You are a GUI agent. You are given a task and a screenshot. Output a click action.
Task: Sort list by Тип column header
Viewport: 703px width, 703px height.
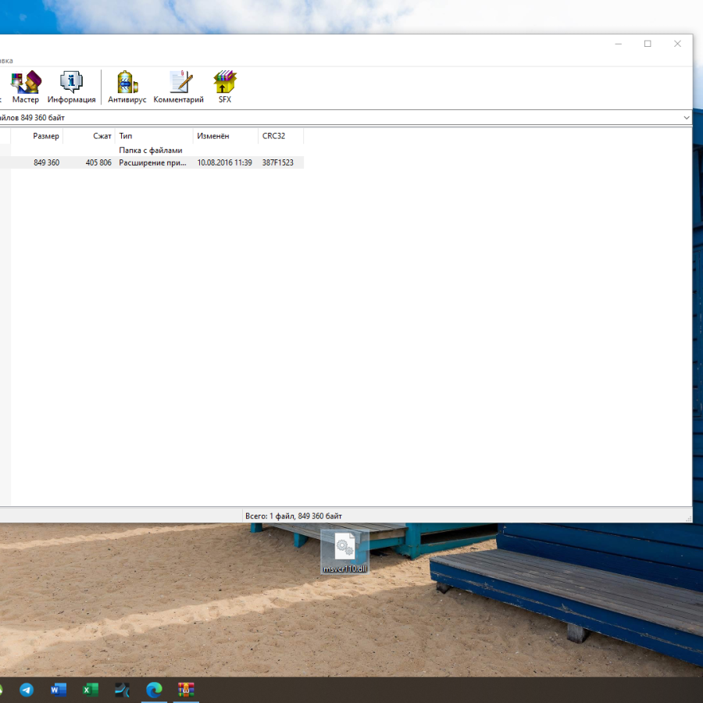[x=153, y=136]
